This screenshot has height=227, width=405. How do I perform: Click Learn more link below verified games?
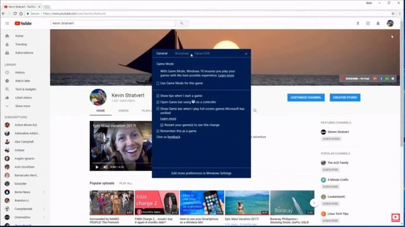(168, 119)
